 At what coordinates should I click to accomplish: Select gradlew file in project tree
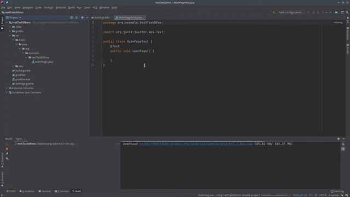(x=19, y=75)
